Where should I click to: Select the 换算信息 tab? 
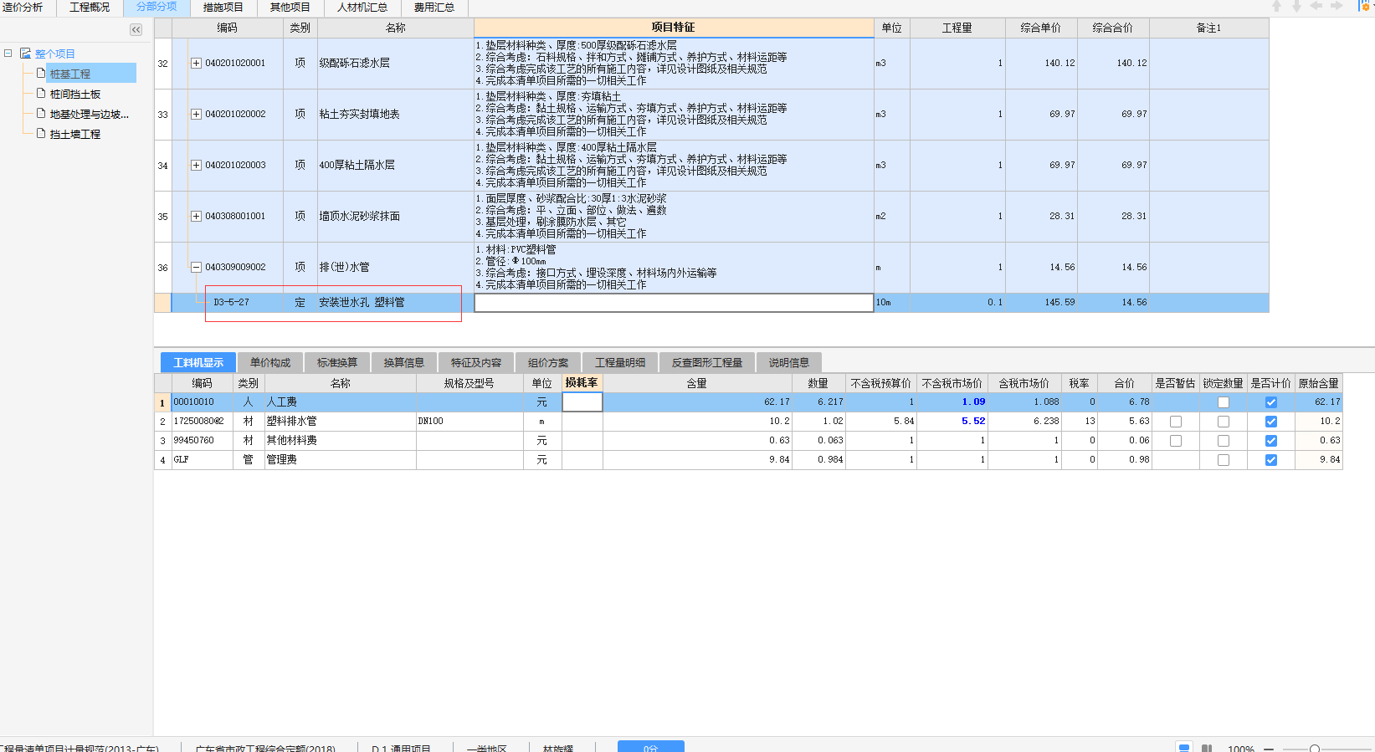(x=404, y=362)
